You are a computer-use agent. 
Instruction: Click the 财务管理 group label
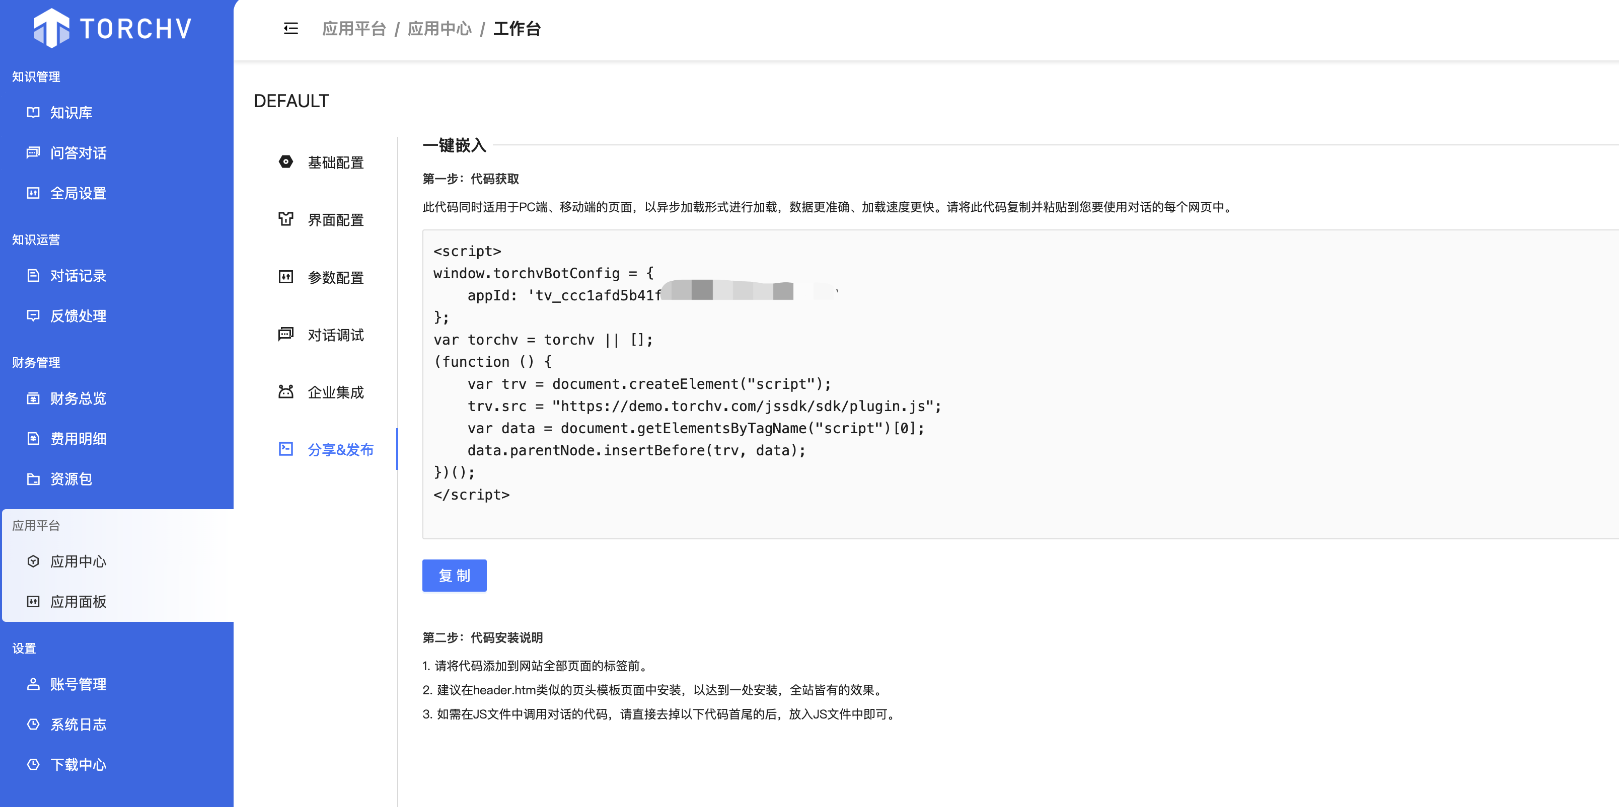36,362
